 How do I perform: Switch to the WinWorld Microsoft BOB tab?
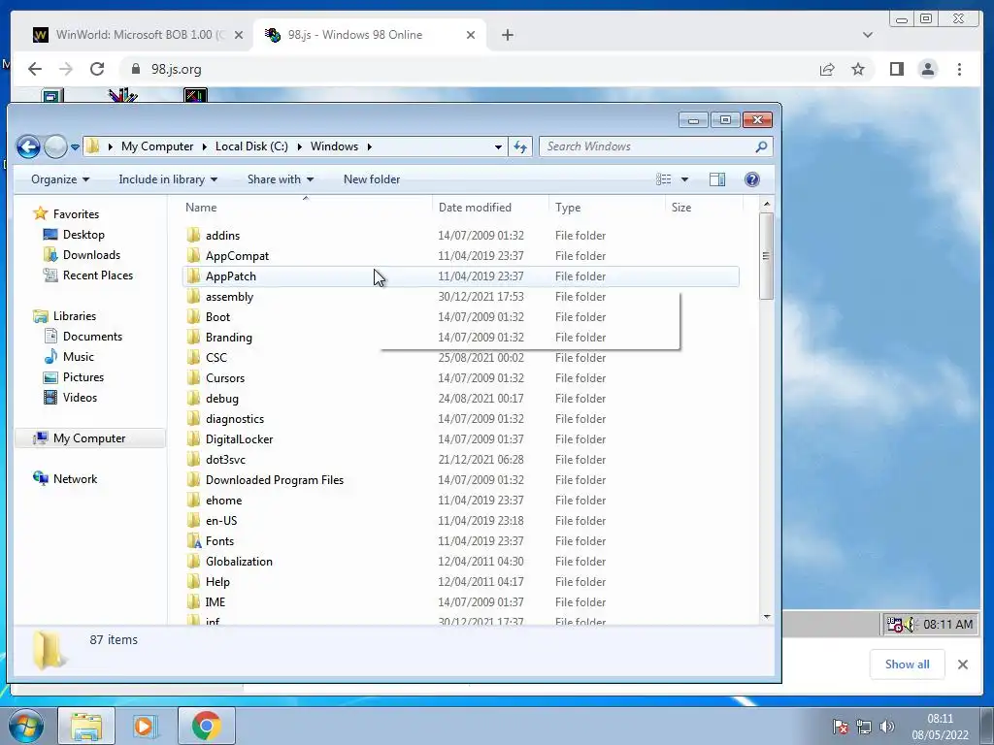coord(138,35)
